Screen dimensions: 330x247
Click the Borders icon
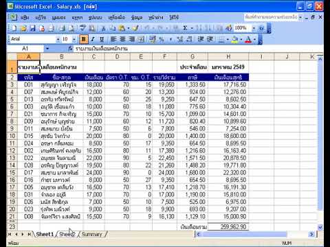tap(221, 39)
